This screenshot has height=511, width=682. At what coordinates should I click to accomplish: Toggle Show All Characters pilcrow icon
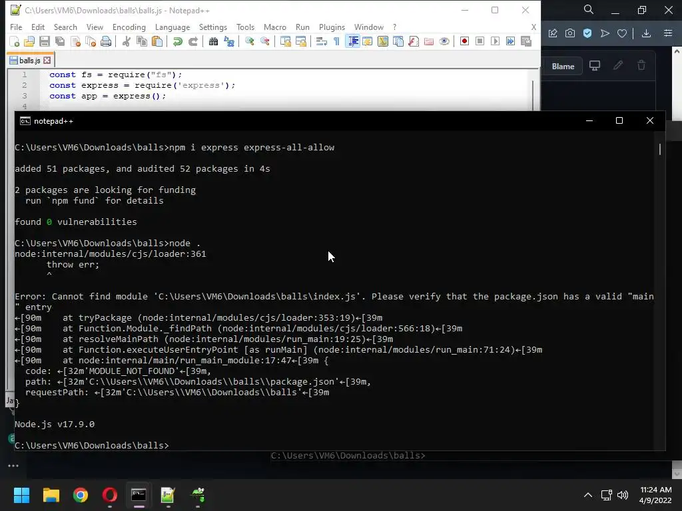(336, 41)
